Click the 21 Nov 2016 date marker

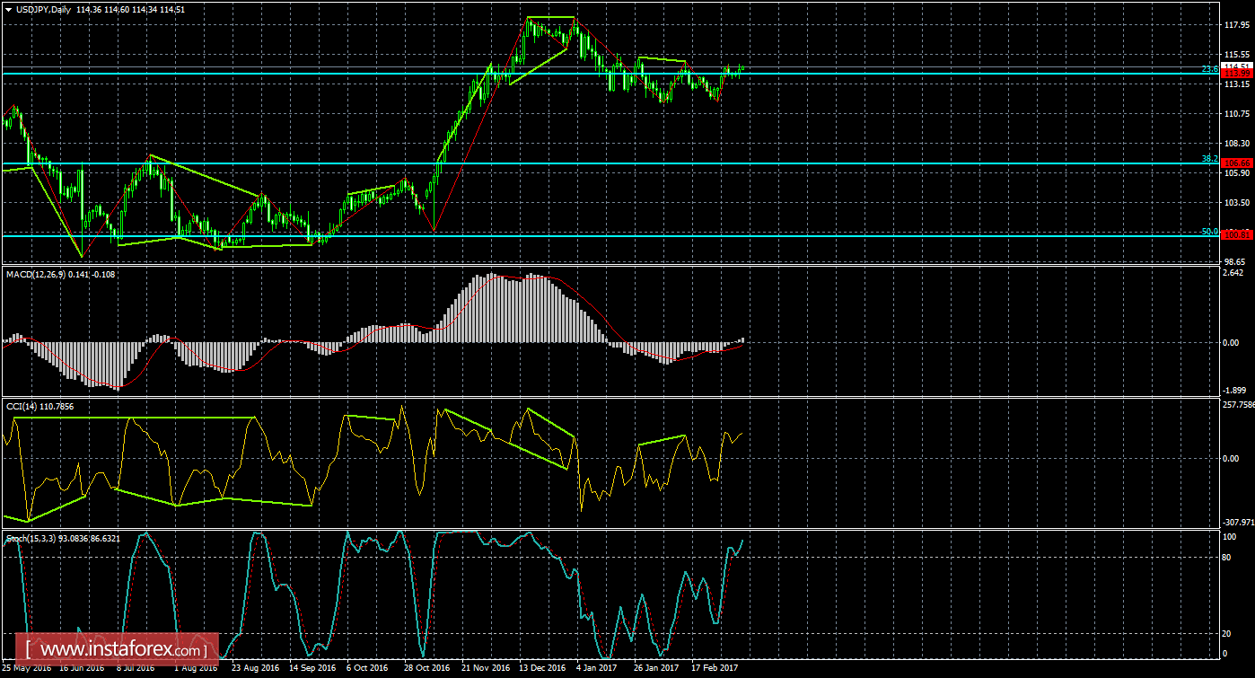(x=485, y=668)
